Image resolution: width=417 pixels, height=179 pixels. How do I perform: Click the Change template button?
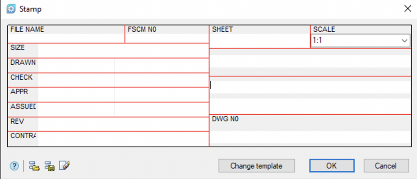(256, 166)
